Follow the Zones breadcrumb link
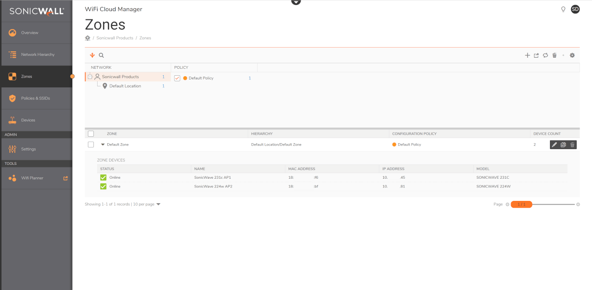This screenshot has width=592, height=290. (145, 38)
